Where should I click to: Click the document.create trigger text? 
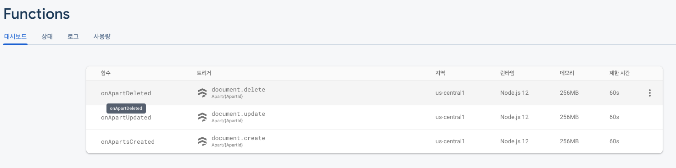pyautogui.click(x=238, y=138)
